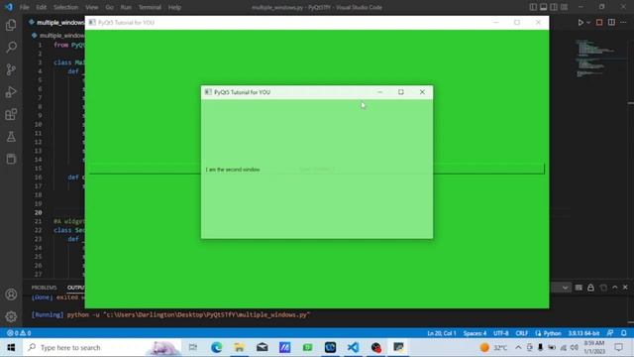Click the feedback icon in status bar
The width and height of the screenshot is (634, 357).
point(610,333)
